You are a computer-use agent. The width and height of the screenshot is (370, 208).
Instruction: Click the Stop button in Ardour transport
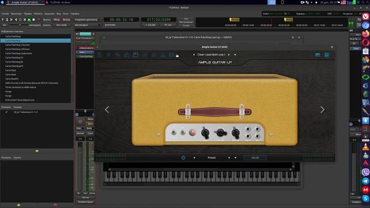(34, 20)
